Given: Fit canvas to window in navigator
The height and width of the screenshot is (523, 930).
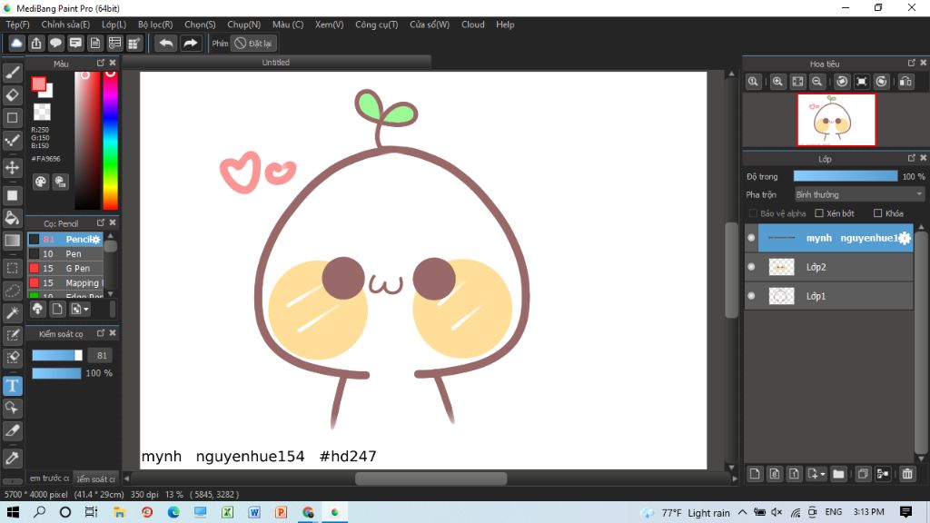Looking at the screenshot, I should pyautogui.click(x=797, y=82).
